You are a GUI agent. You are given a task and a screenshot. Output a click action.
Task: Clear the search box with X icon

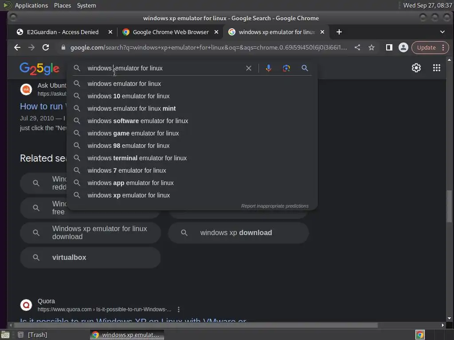[x=249, y=68]
